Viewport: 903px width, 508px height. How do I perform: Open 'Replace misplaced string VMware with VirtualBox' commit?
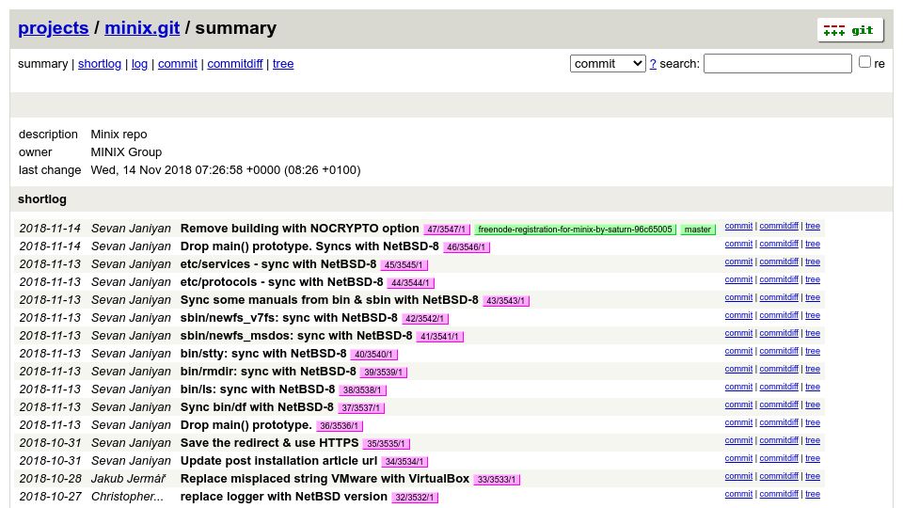[x=325, y=479]
